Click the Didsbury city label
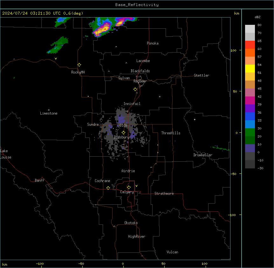The height and width of the screenshot is (268, 274). [121, 137]
